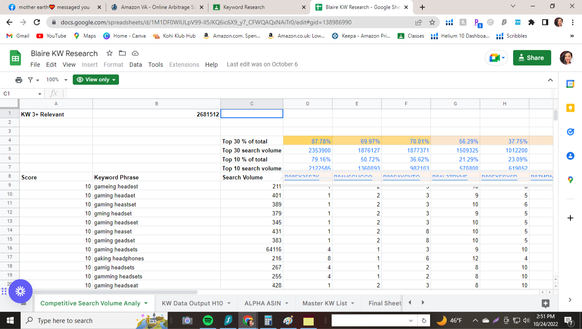
Task: Open the Calculator from the taskbar
Action: [x=268, y=320]
